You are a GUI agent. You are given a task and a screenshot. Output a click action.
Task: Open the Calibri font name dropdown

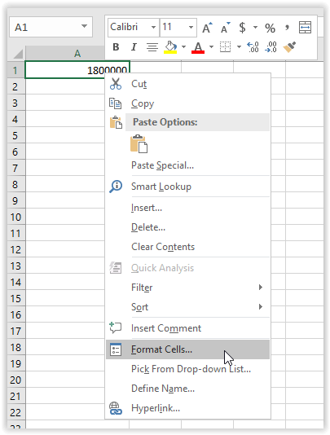[x=153, y=27]
